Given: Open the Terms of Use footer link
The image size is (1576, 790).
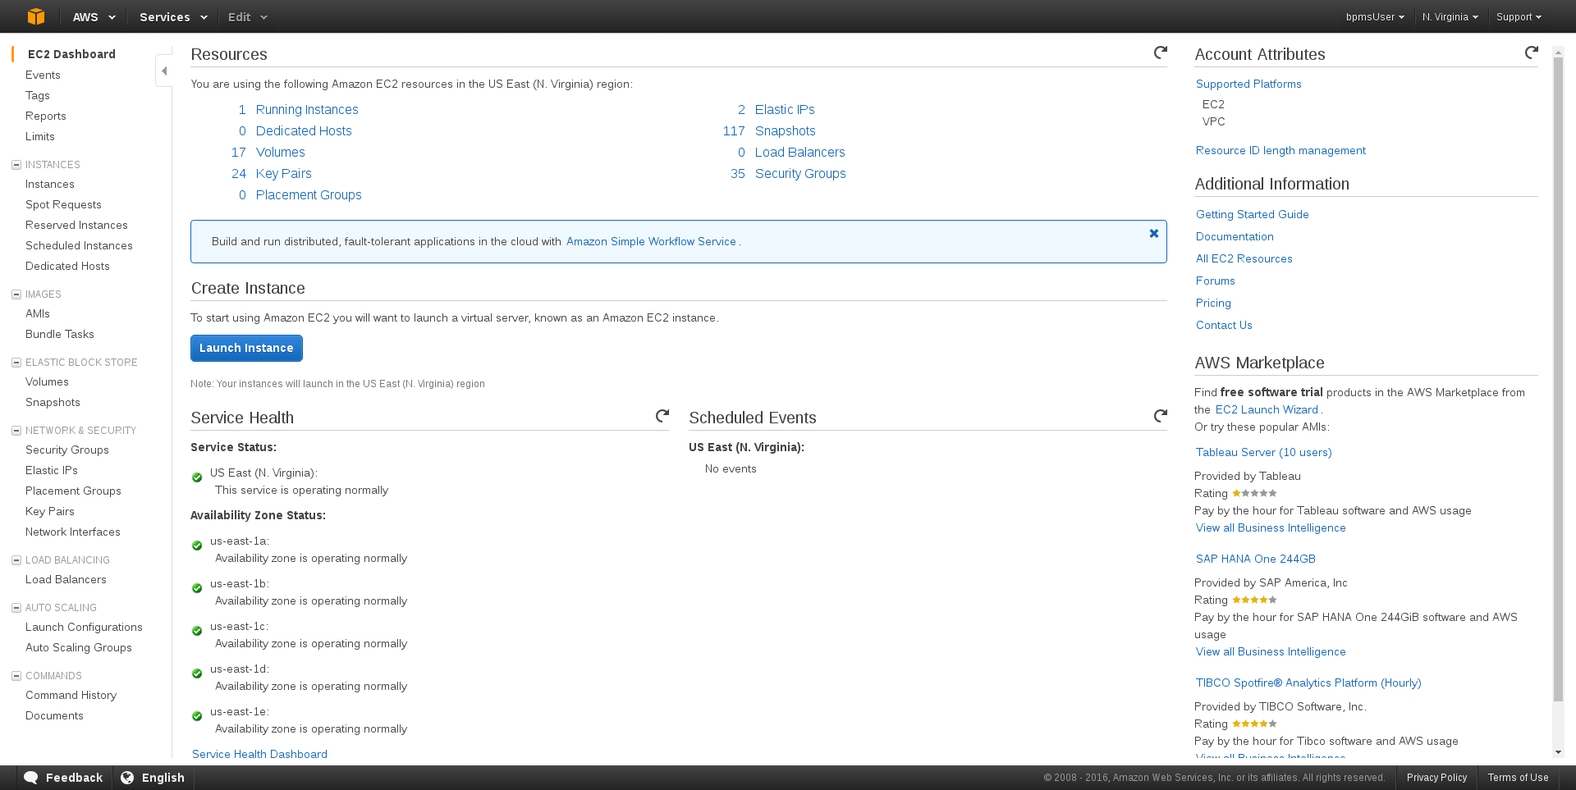Looking at the screenshot, I should click(x=1518, y=778).
